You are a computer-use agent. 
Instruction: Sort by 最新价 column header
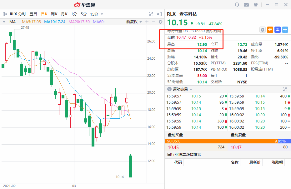pos(255,162)
